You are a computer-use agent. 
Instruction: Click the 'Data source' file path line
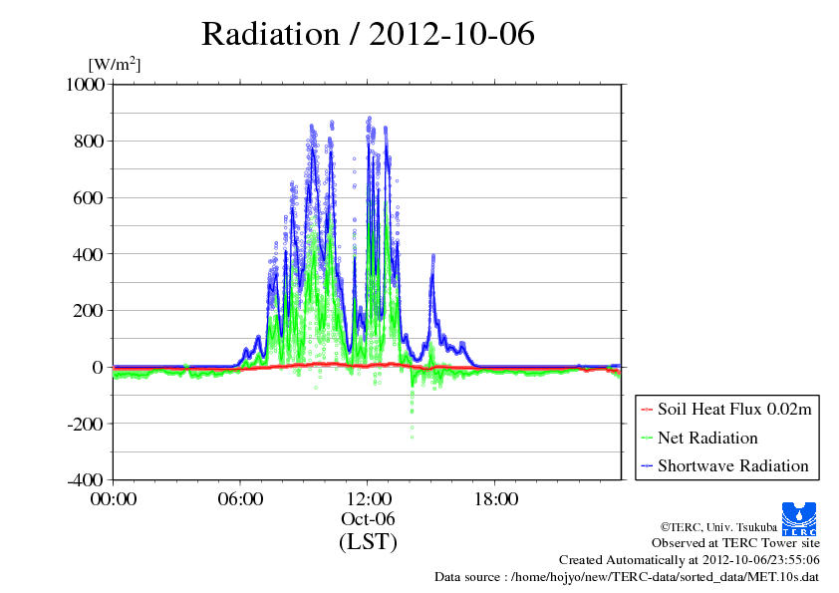(627, 577)
